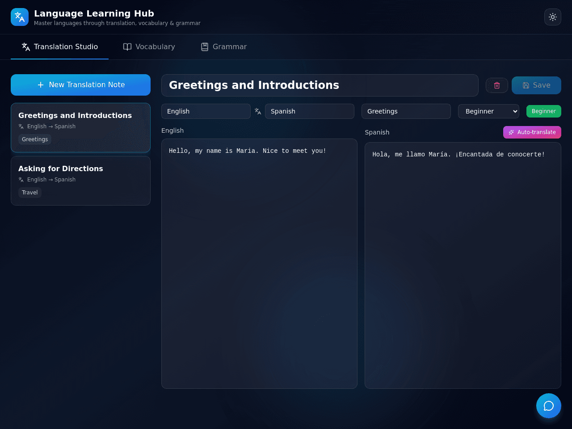Run Auto-translate on the text
Image resolution: width=572 pixels, height=429 pixels.
point(532,132)
